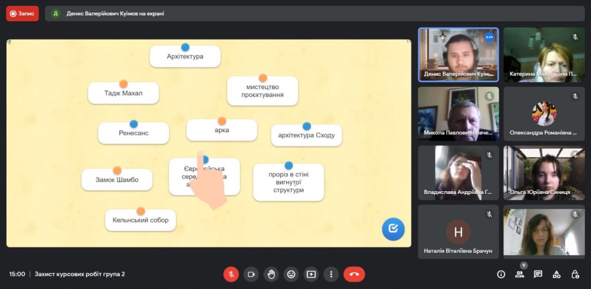Select the Кельнський собор card
Screen dimensions: 591x289
140,220
